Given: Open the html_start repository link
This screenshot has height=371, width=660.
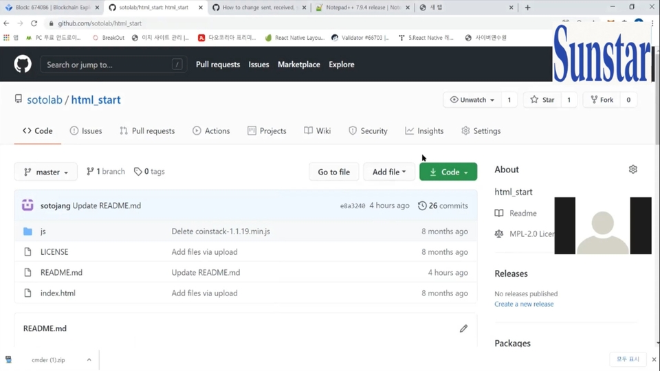Looking at the screenshot, I should coord(96,100).
